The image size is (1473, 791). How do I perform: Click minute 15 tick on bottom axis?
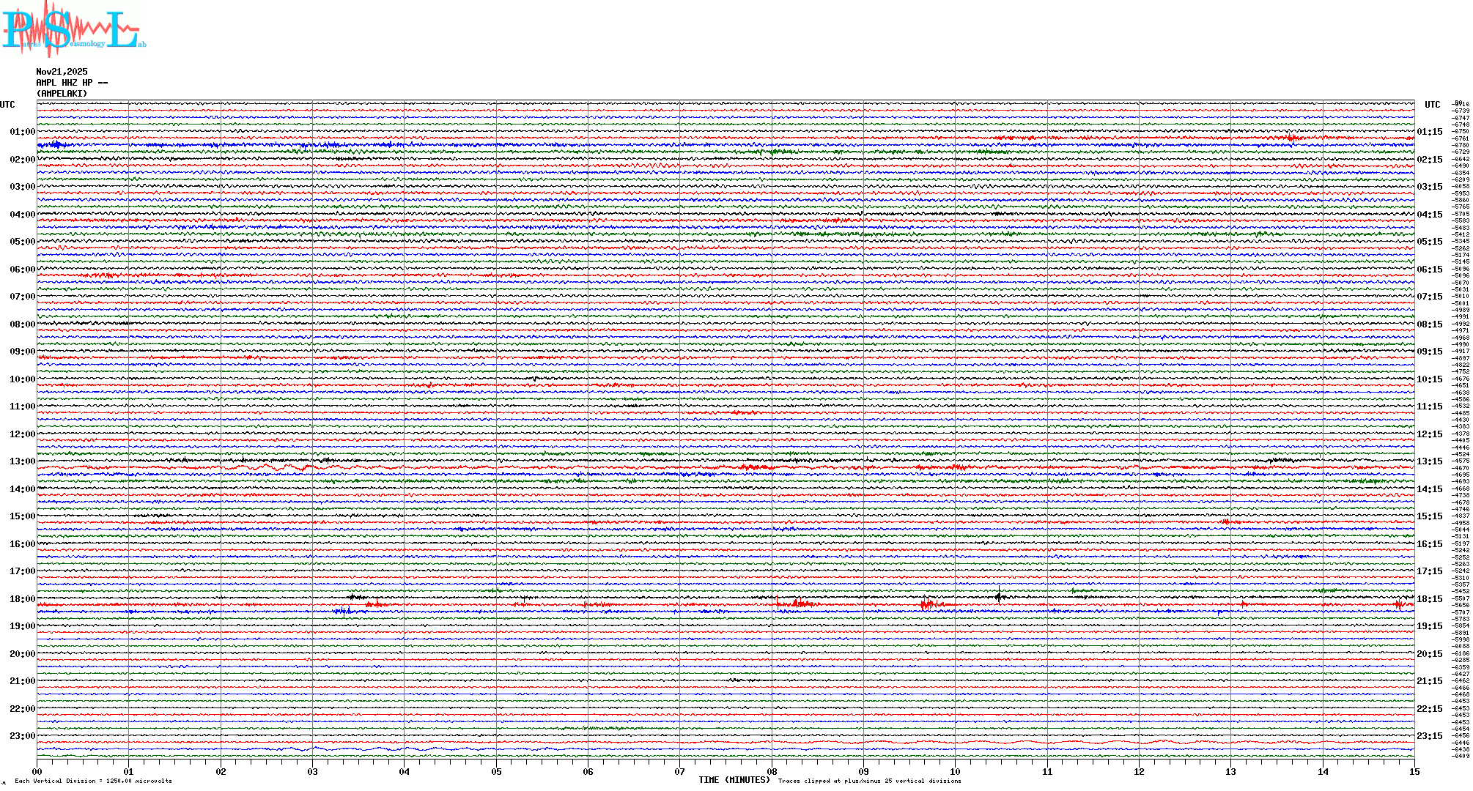click(x=1414, y=771)
